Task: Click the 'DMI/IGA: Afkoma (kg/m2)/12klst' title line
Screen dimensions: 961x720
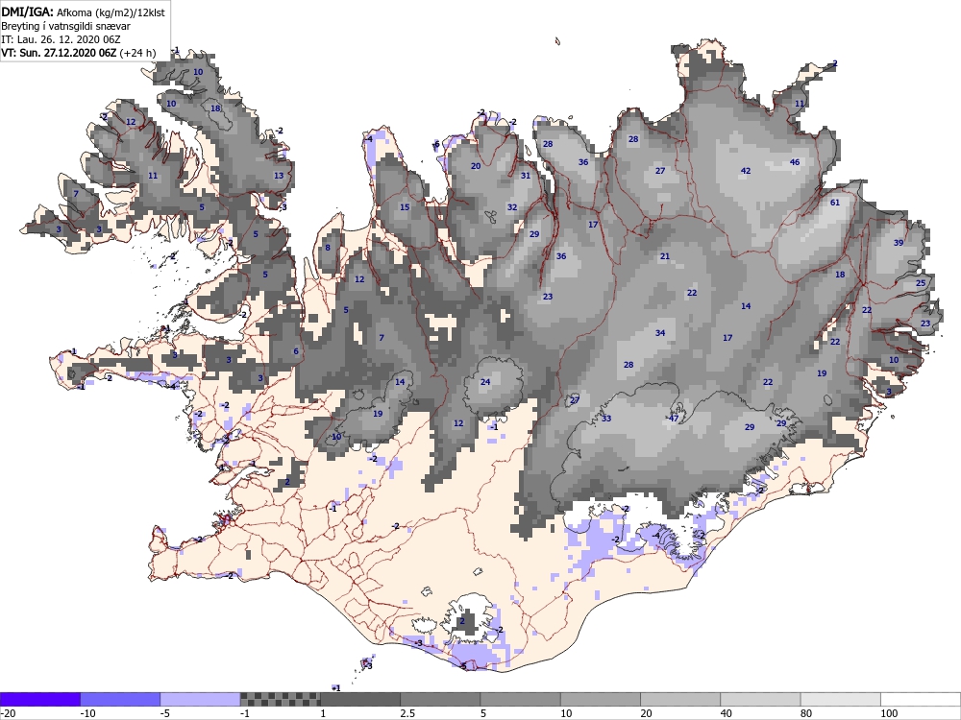Action: pos(83,12)
